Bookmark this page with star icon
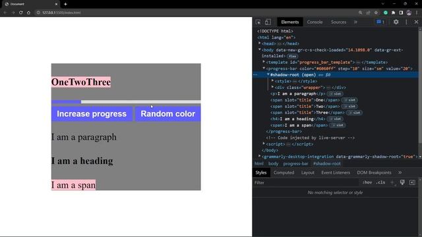Viewport: 422px width, 237px height. [x=376, y=13]
